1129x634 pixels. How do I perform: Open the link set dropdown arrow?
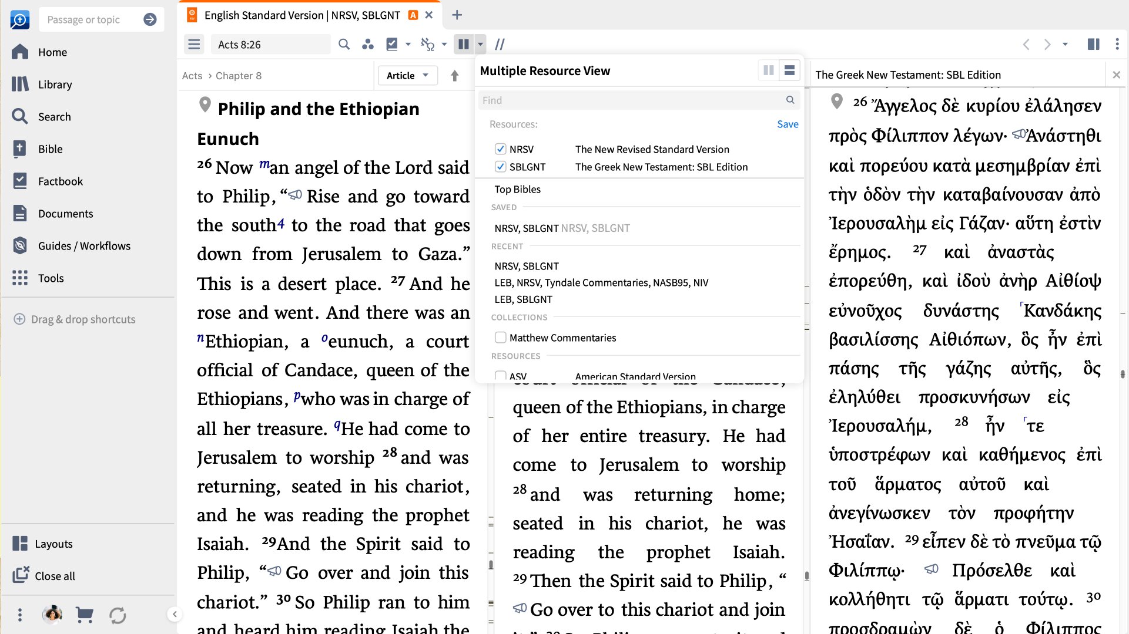click(x=444, y=44)
